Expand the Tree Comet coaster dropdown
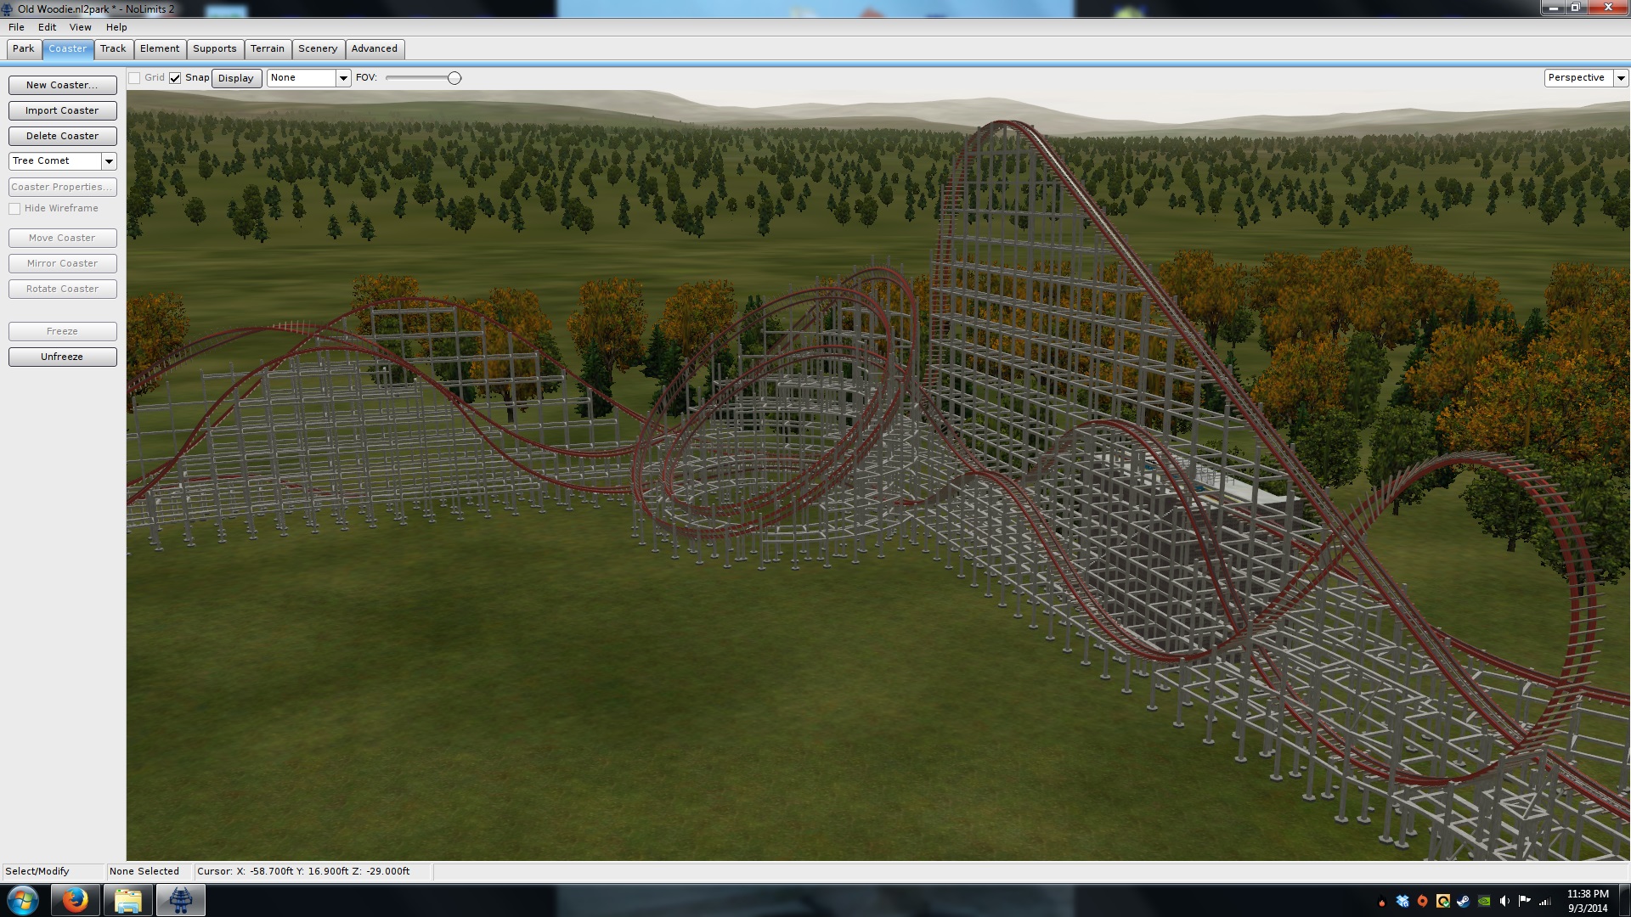 [x=109, y=161]
